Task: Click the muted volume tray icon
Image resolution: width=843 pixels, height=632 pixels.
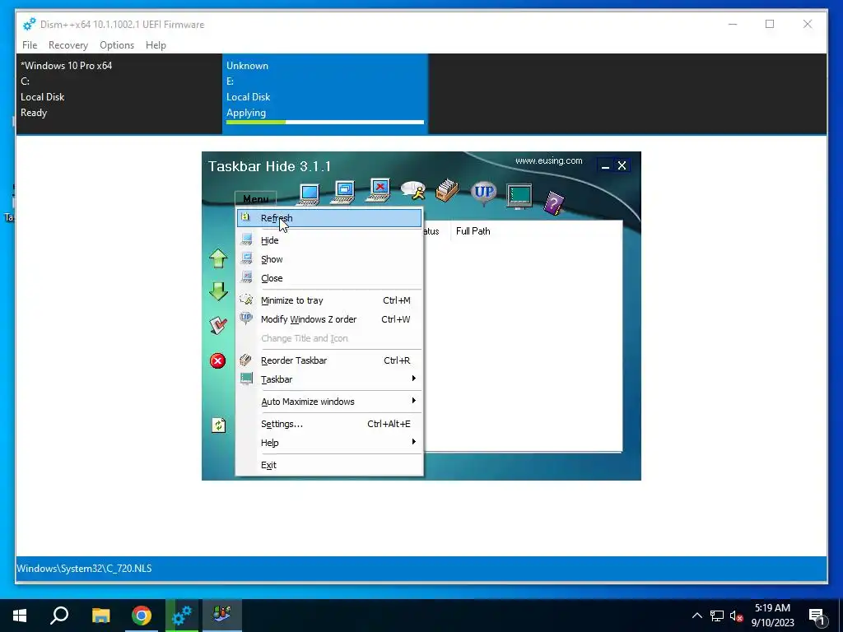Action: (736, 616)
